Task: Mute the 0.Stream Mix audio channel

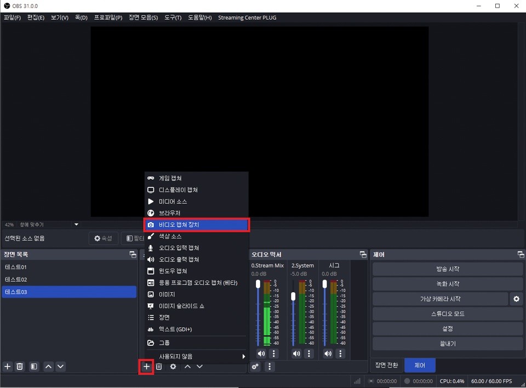Action: pyautogui.click(x=261, y=353)
